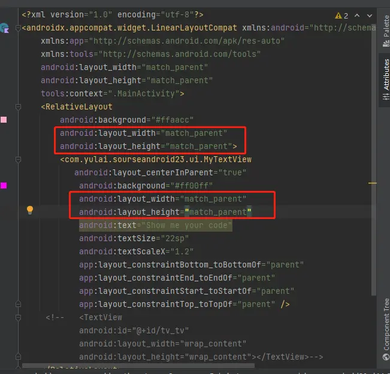Open the Attributes tool window tab
Image resolution: width=390 pixels, height=374 pixels.
click(x=386, y=80)
